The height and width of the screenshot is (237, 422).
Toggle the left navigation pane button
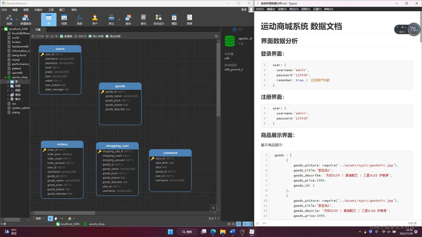(245, 224)
